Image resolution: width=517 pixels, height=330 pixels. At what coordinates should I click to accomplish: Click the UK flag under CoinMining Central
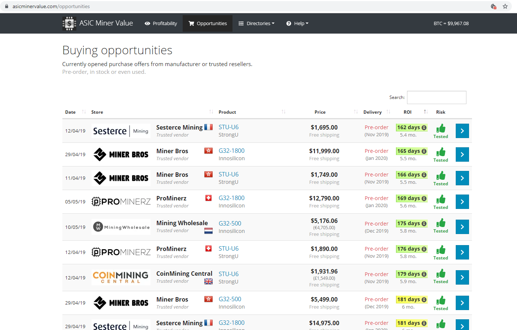click(x=208, y=281)
